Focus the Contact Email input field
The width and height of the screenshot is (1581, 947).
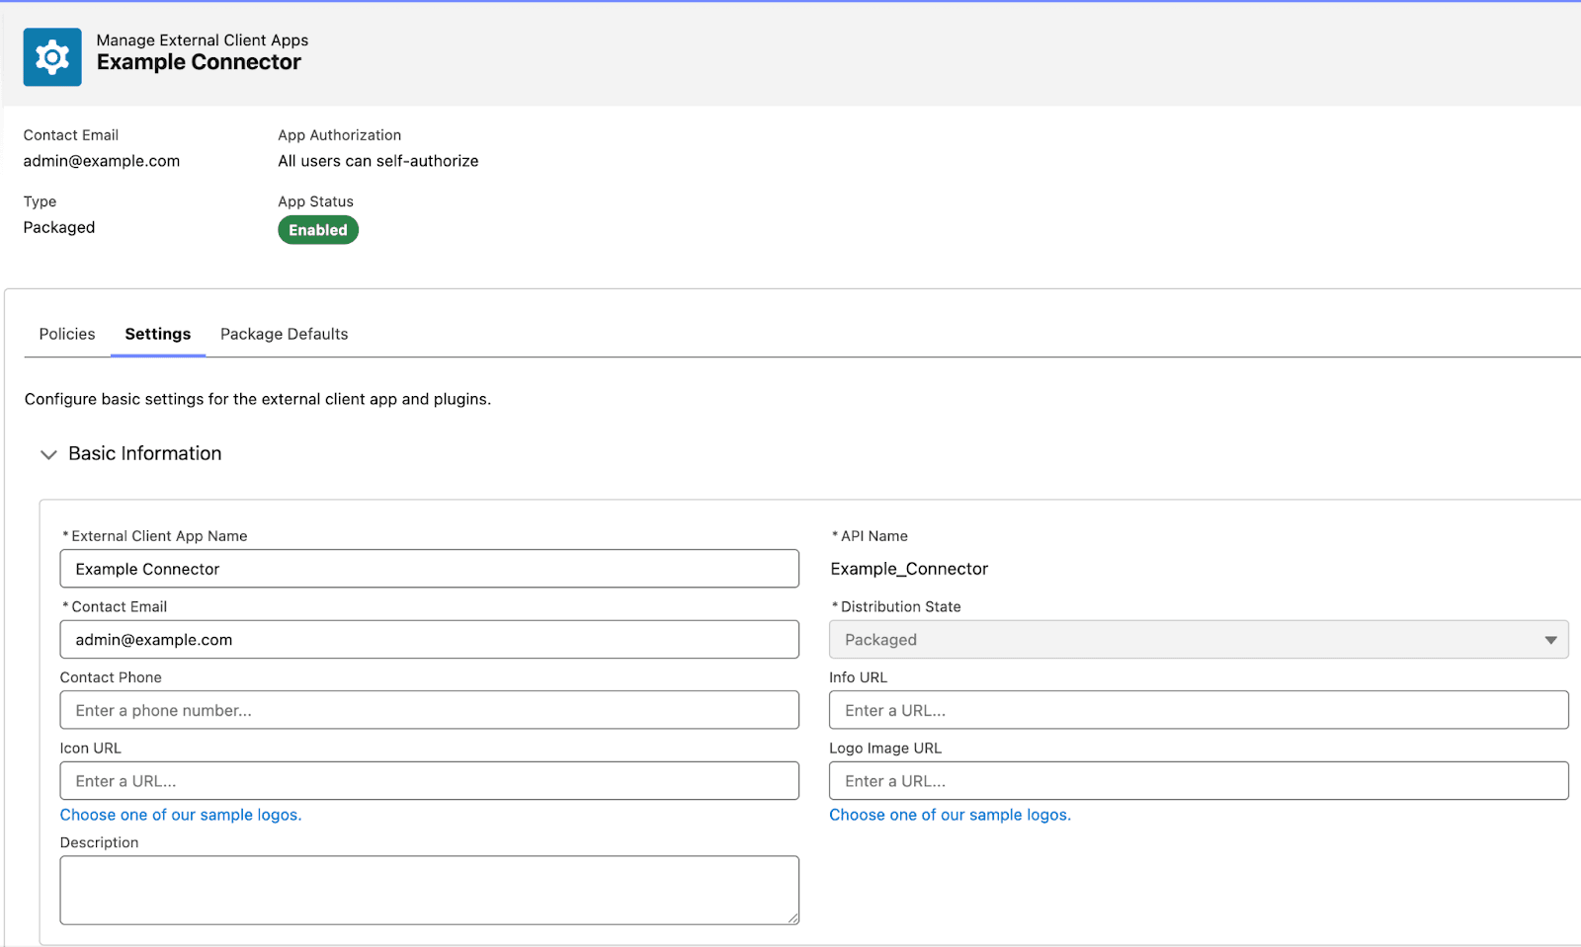pos(429,640)
